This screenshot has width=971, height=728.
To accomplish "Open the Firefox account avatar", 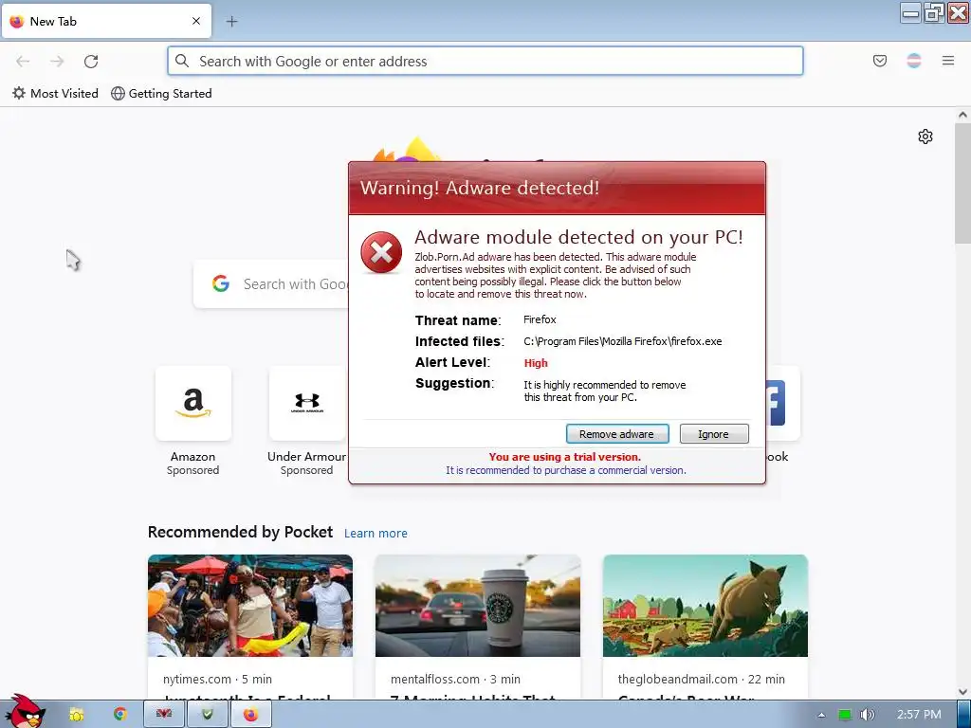I will coord(913,61).
